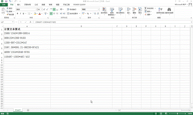The width and height of the screenshot is (193, 115).
Task: Switch to the 公式 (Formulas) ribbon tab
Action: pyautogui.click(x=36, y=5)
